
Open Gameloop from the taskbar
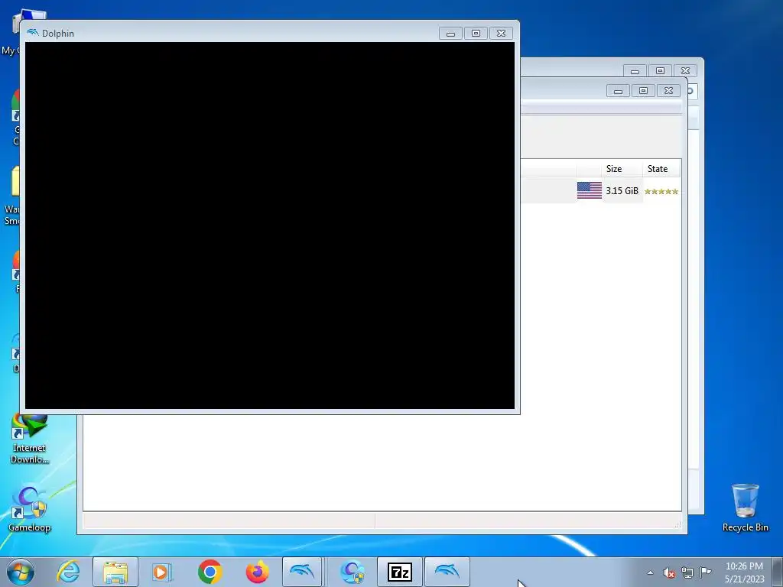[x=353, y=572]
